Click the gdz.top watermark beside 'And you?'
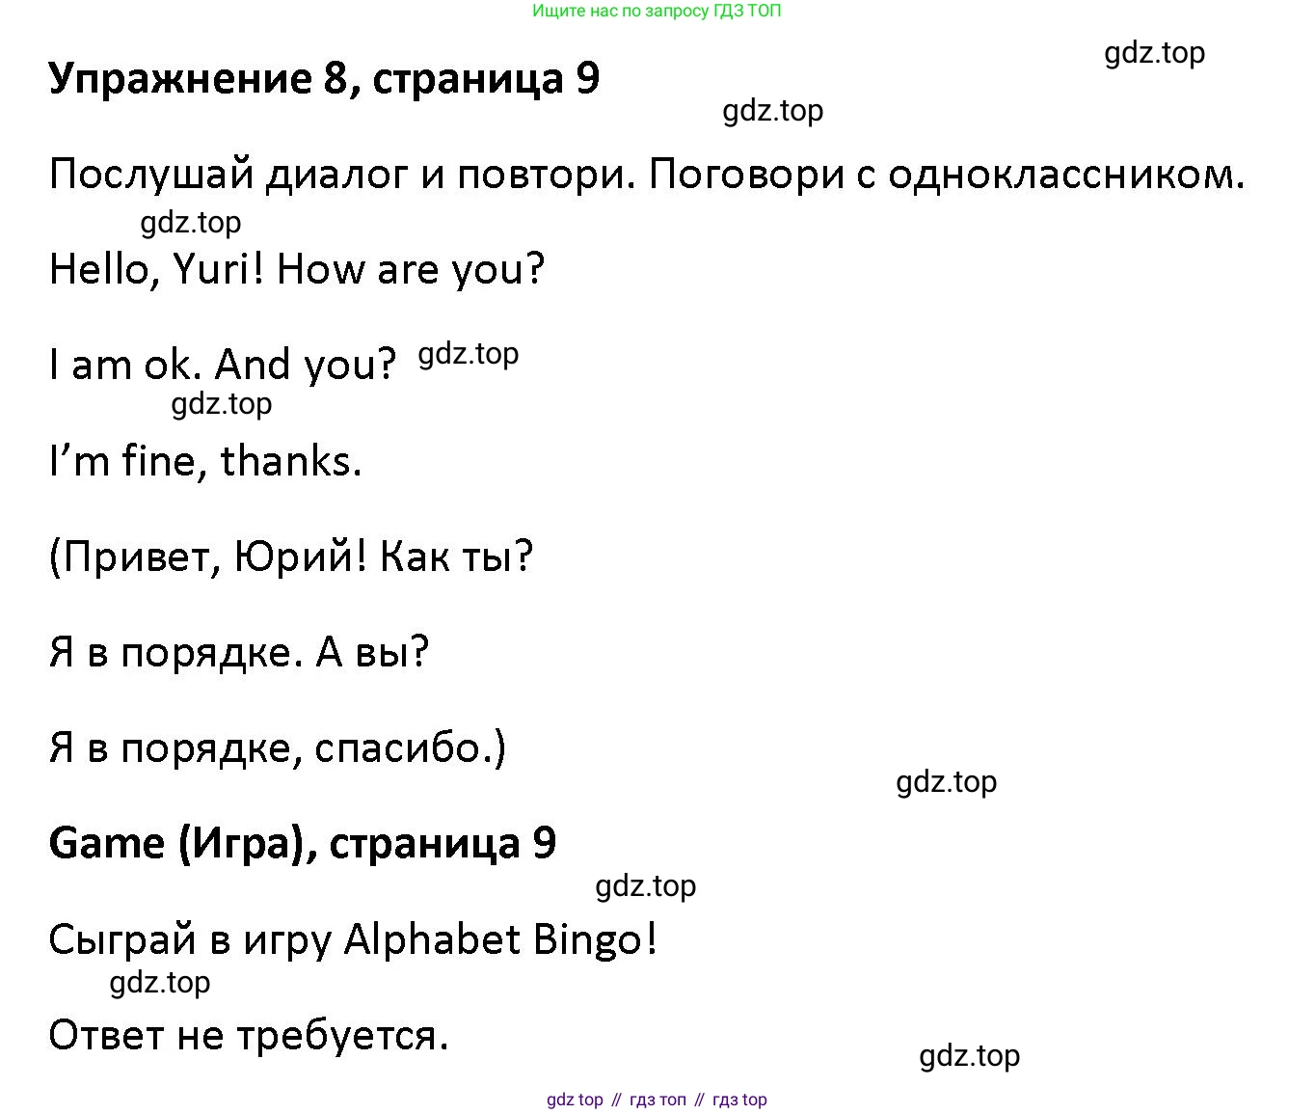 pyautogui.click(x=469, y=354)
